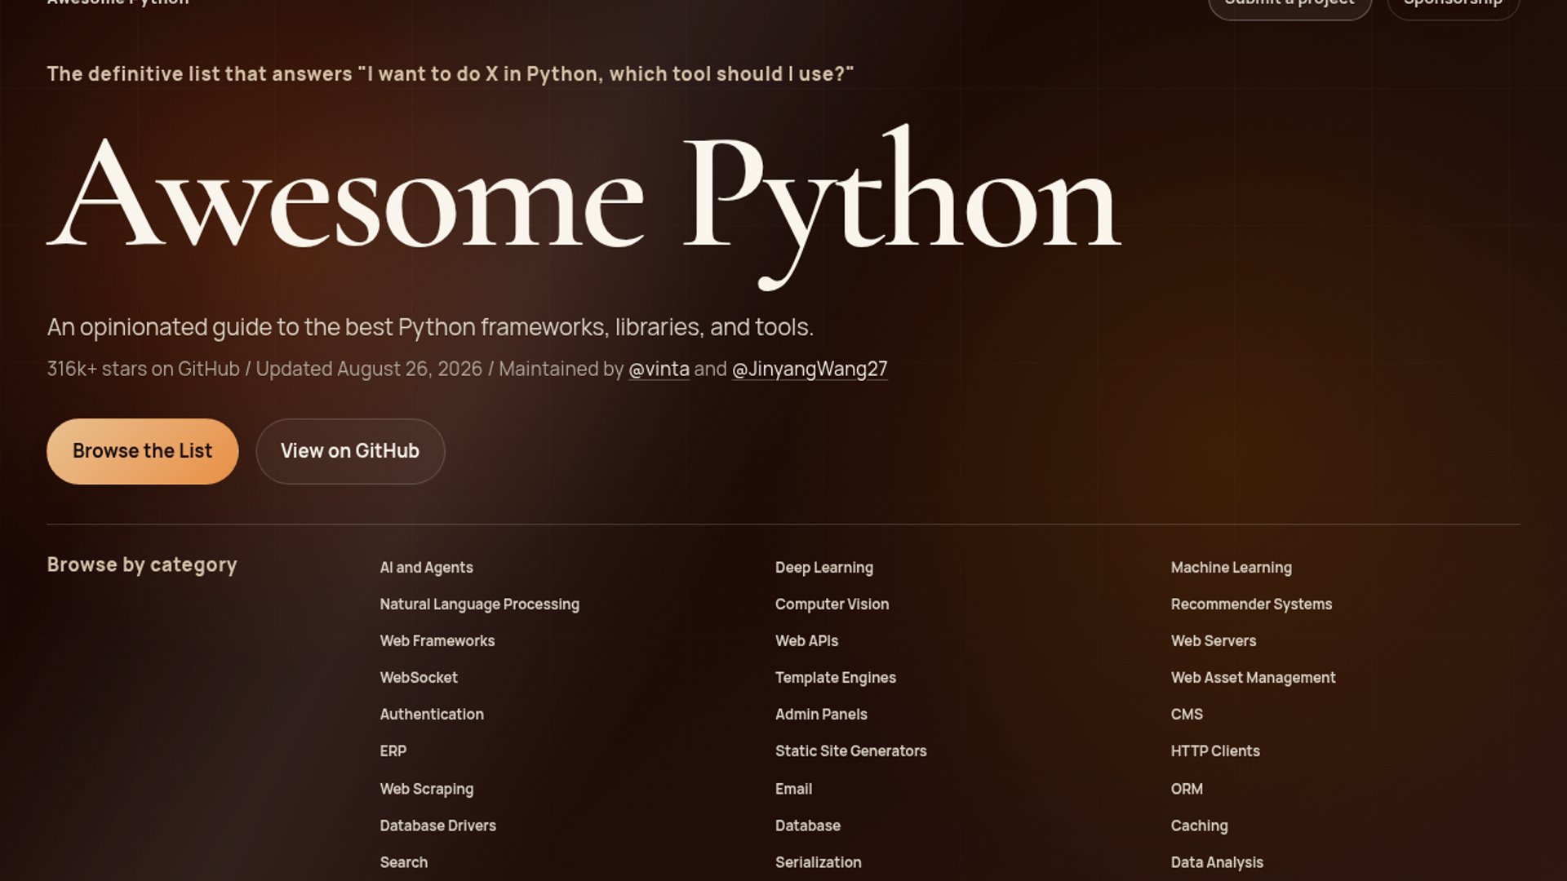Jump to Web Frameworks category

(x=437, y=641)
